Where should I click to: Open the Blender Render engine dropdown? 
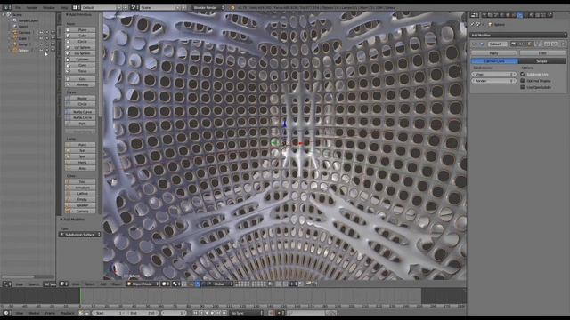208,7
